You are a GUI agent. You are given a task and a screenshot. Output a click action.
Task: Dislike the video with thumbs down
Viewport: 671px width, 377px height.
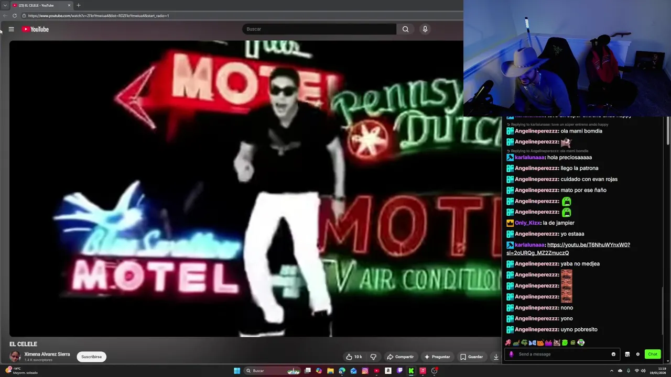click(373, 357)
